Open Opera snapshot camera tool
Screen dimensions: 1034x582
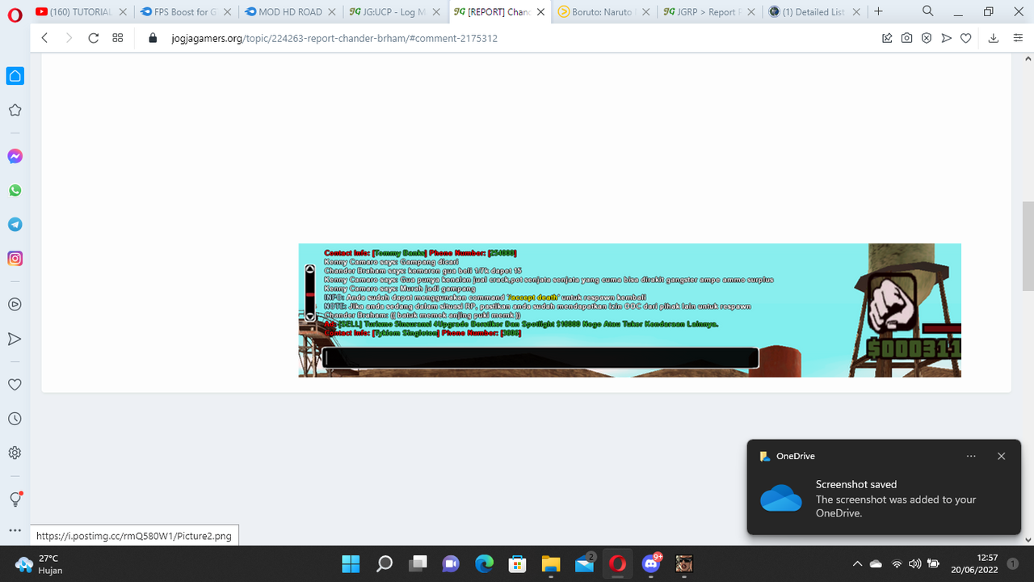coord(907,38)
